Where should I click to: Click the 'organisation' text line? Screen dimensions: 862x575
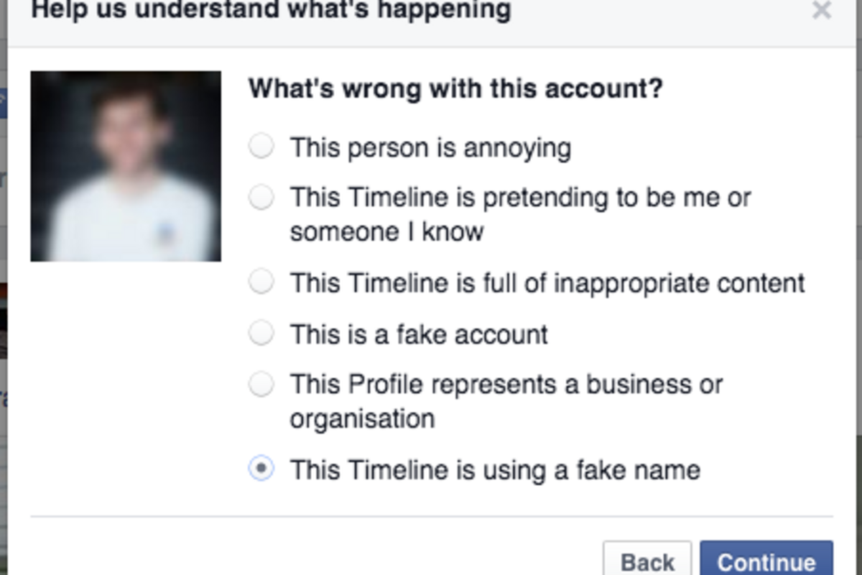362,418
